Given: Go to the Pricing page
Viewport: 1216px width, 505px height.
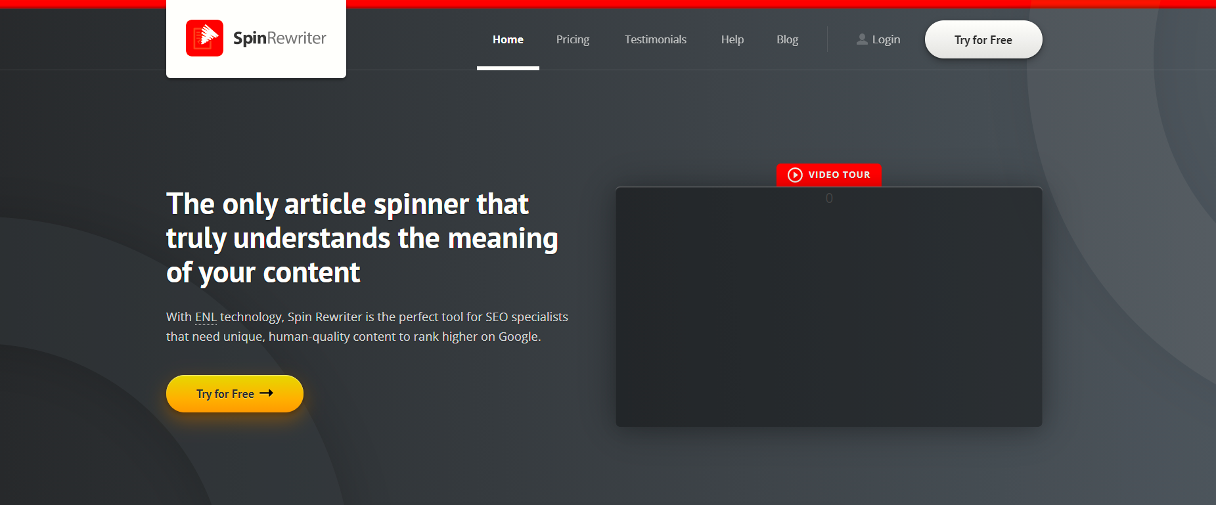Looking at the screenshot, I should [572, 39].
